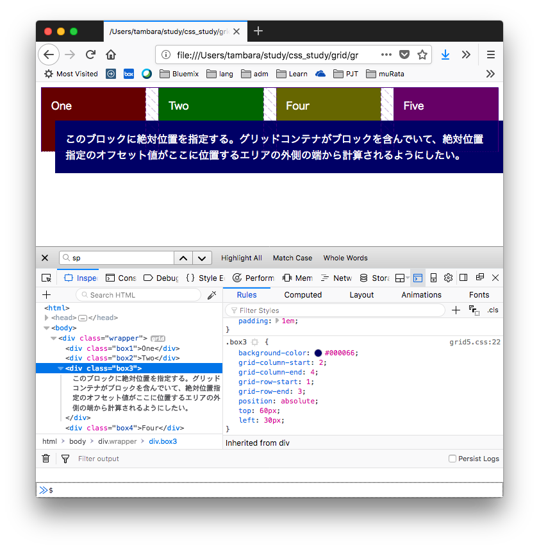Reload the current page
The image size is (539, 549).
click(90, 55)
